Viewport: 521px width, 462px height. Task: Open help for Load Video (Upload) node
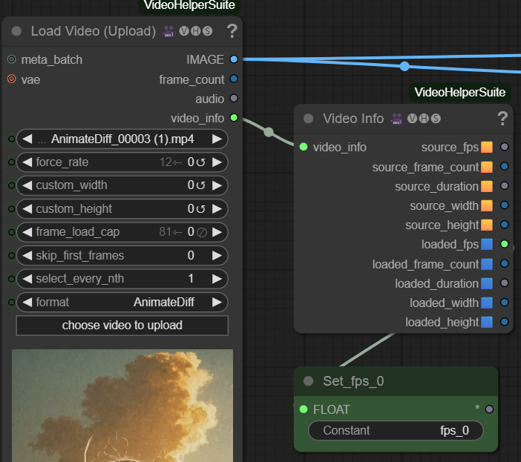point(232,31)
